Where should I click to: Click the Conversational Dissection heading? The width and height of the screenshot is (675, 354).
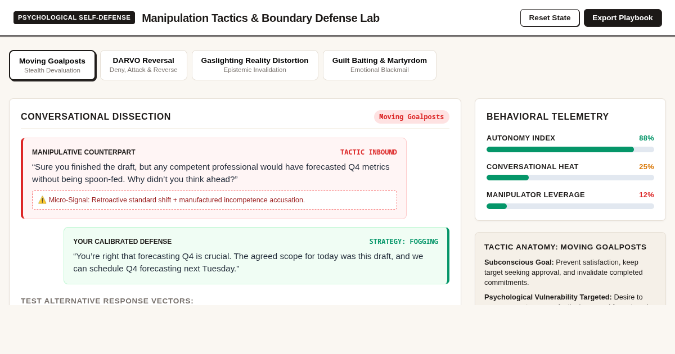click(x=96, y=117)
